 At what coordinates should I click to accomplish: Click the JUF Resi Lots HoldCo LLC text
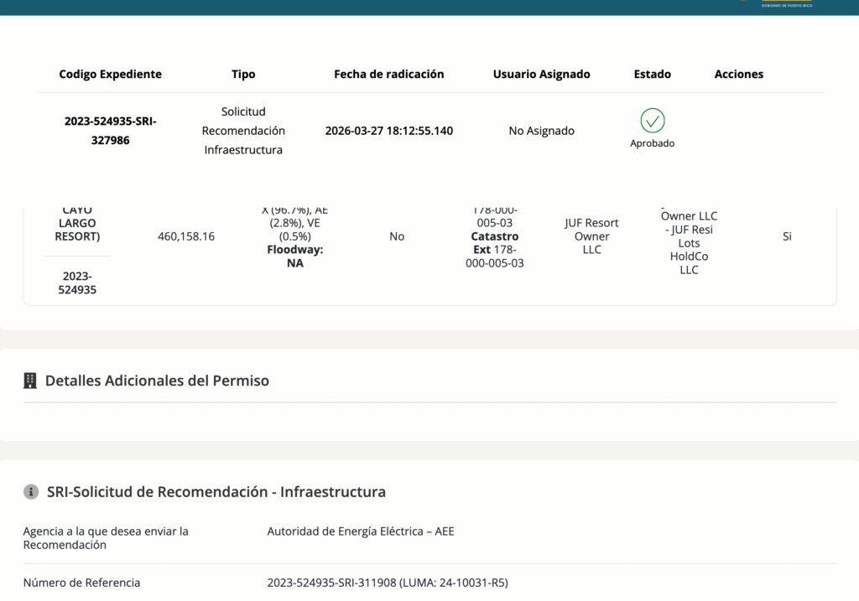(x=690, y=250)
